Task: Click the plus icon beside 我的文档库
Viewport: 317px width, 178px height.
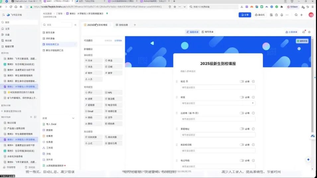Action: (31, 117)
